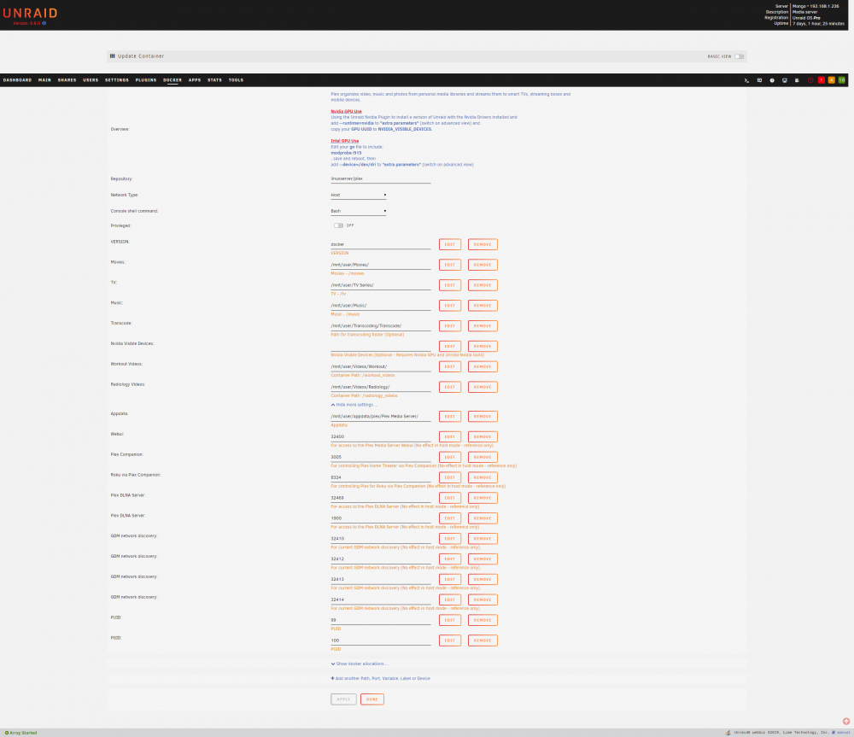Open the Network Type dropdown

coord(359,195)
